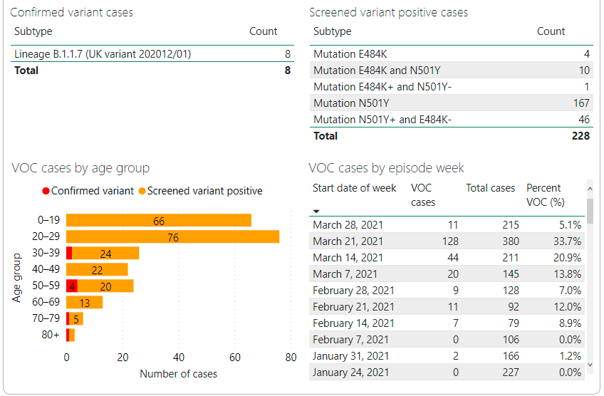This screenshot has height=396, width=604.
Task: Sort by VOC cases column header
Action: 423,195
